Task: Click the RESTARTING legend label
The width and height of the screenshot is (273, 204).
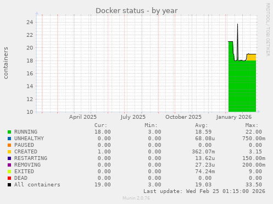Action: (x=31, y=158)
